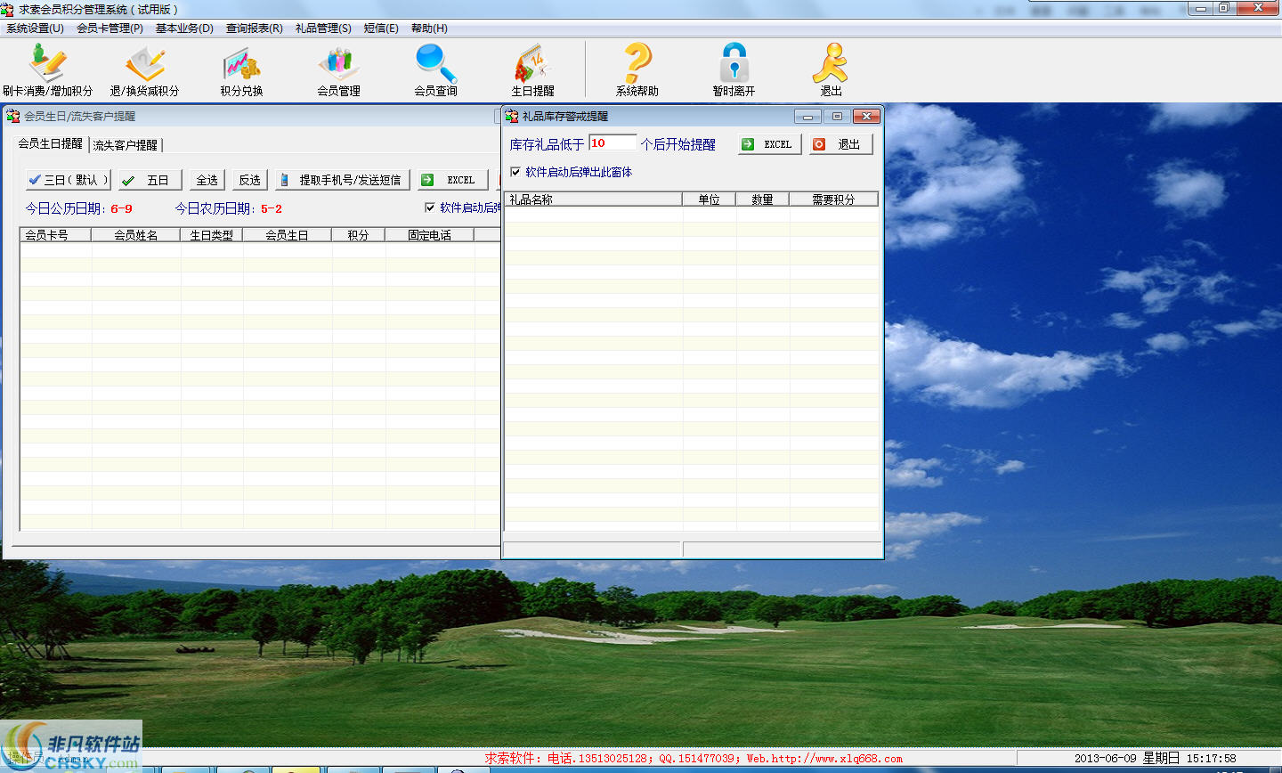Click 今日公历日期 value 6-9
Screen dimensions: 1282x773
tap(121, 208)
